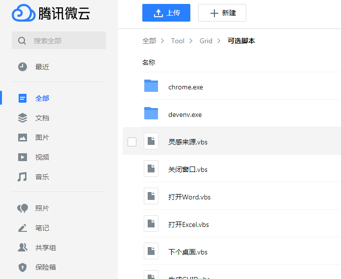Screen dimensions: 341x279
Task: Go to 全部 in the breadcrumb
Action: pos(149,41)
